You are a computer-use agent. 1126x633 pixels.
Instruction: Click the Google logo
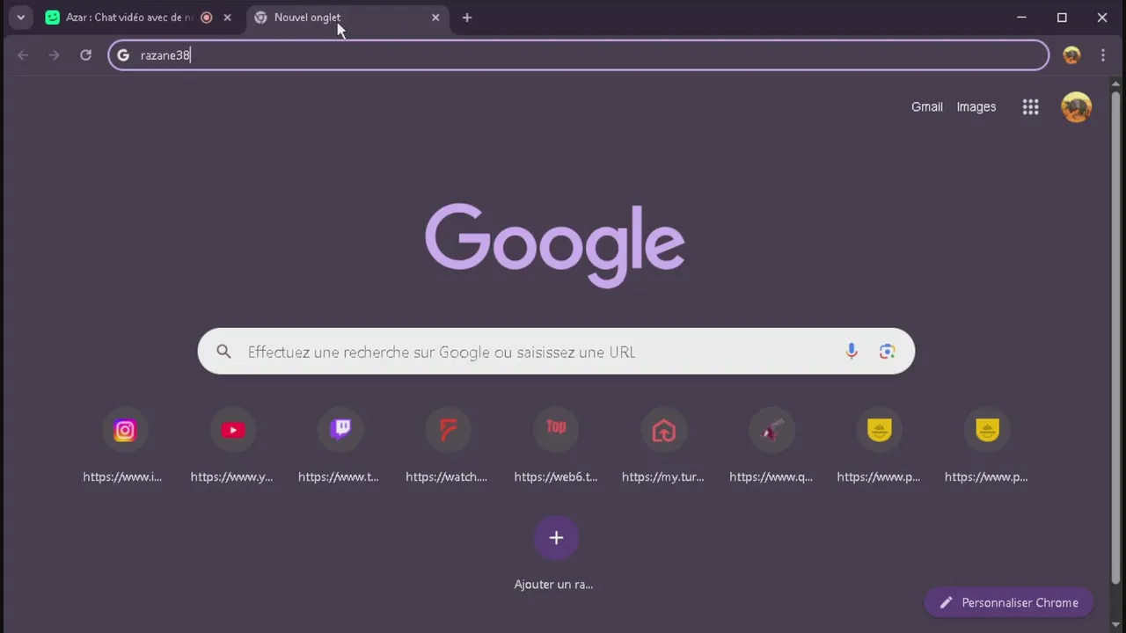(555, 245)
